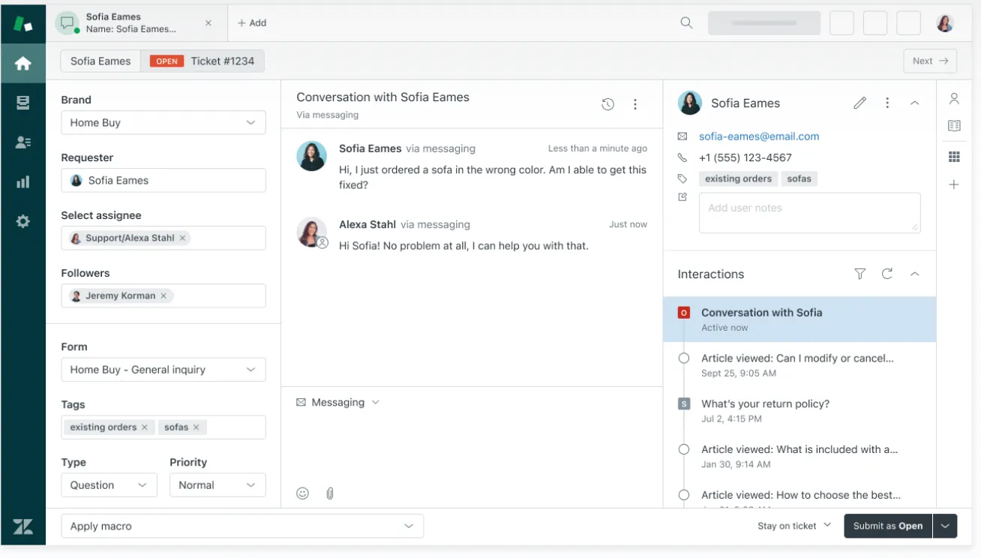The width and height of the screenshot is (981, 558).
Task: Remove follower Jeremy Korman
Action: point(163,295)
